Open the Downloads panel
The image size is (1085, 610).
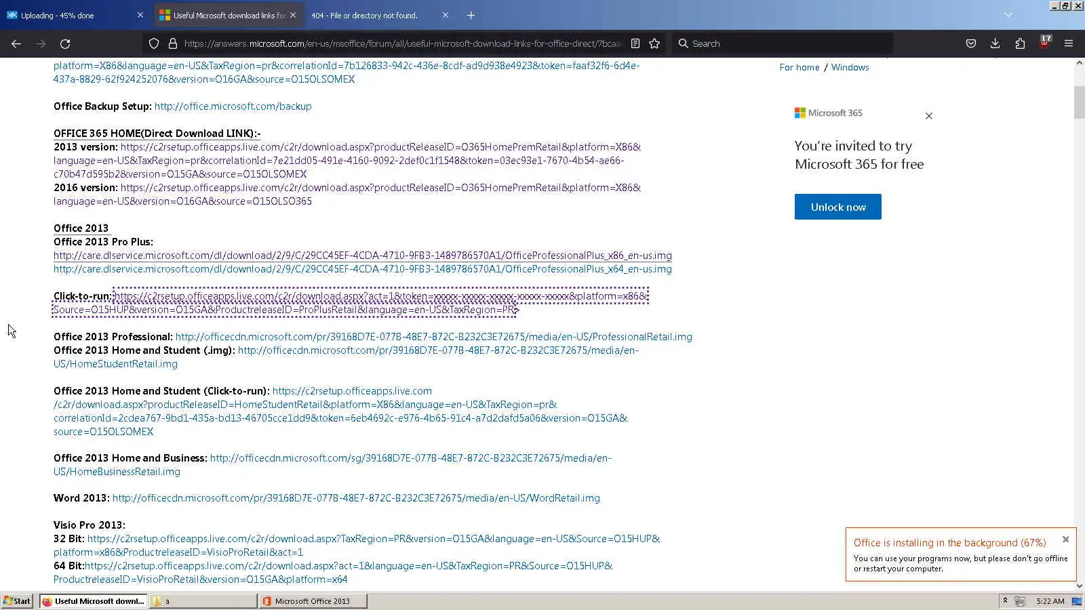(995, 43)
